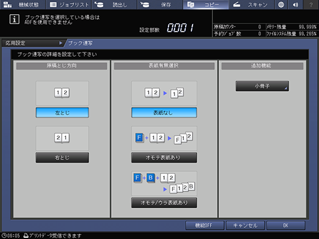Click the recall tab disk icon
The height and width of the screenshot is (239, 319).
coord(99,4)
